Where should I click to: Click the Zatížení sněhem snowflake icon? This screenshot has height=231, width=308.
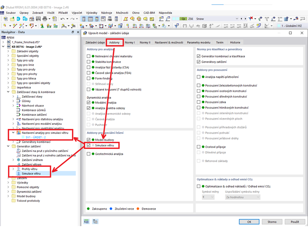19,160
